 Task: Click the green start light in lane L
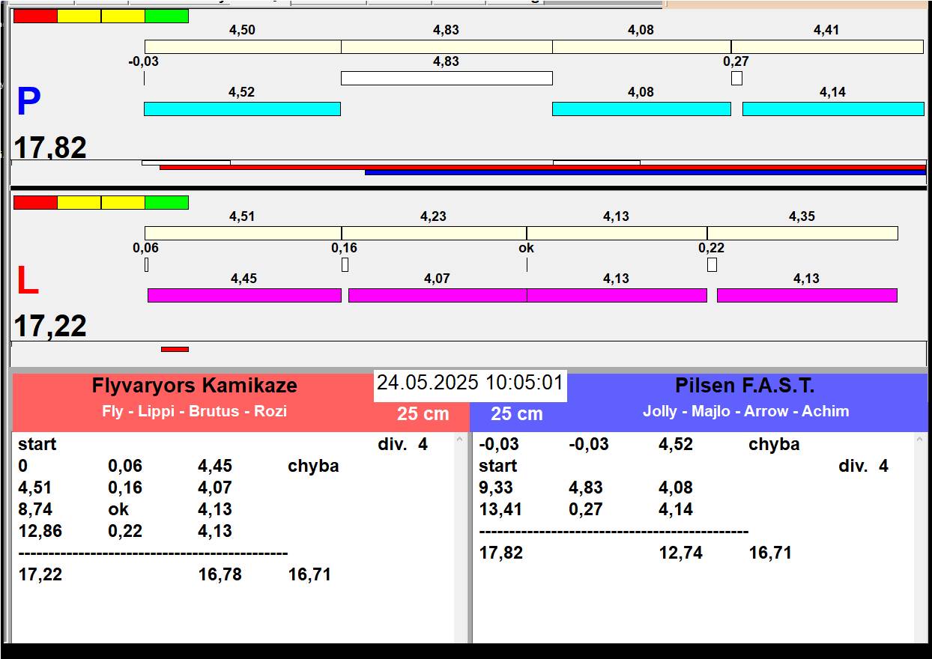[166, 202]
